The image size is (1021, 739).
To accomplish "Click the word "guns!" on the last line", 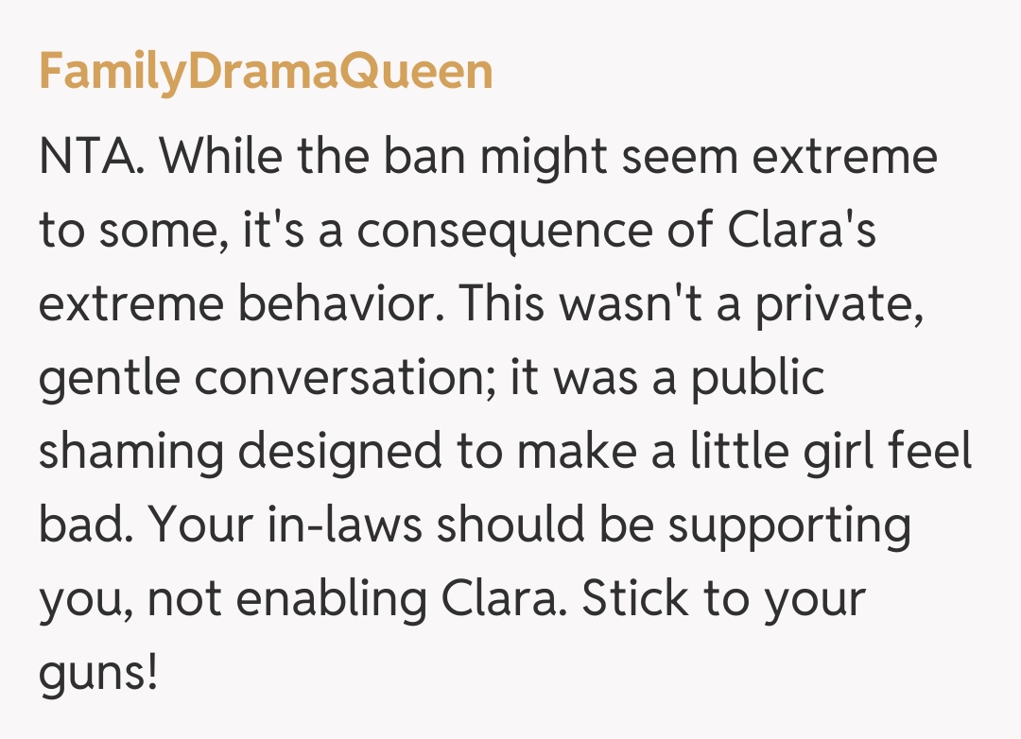I will click(x=97, y=673).
